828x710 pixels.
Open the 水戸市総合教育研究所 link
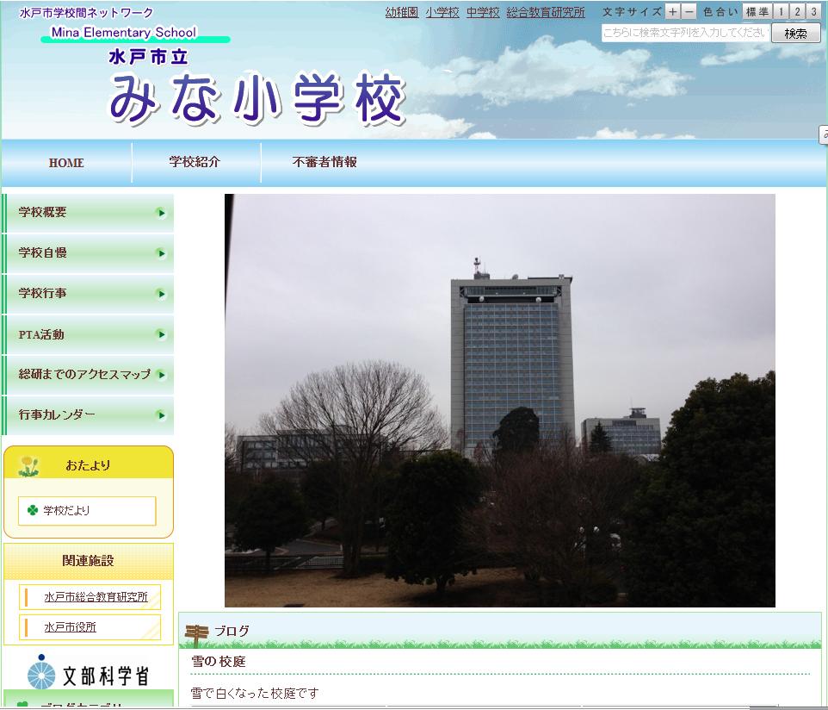[x=96, y=597]
